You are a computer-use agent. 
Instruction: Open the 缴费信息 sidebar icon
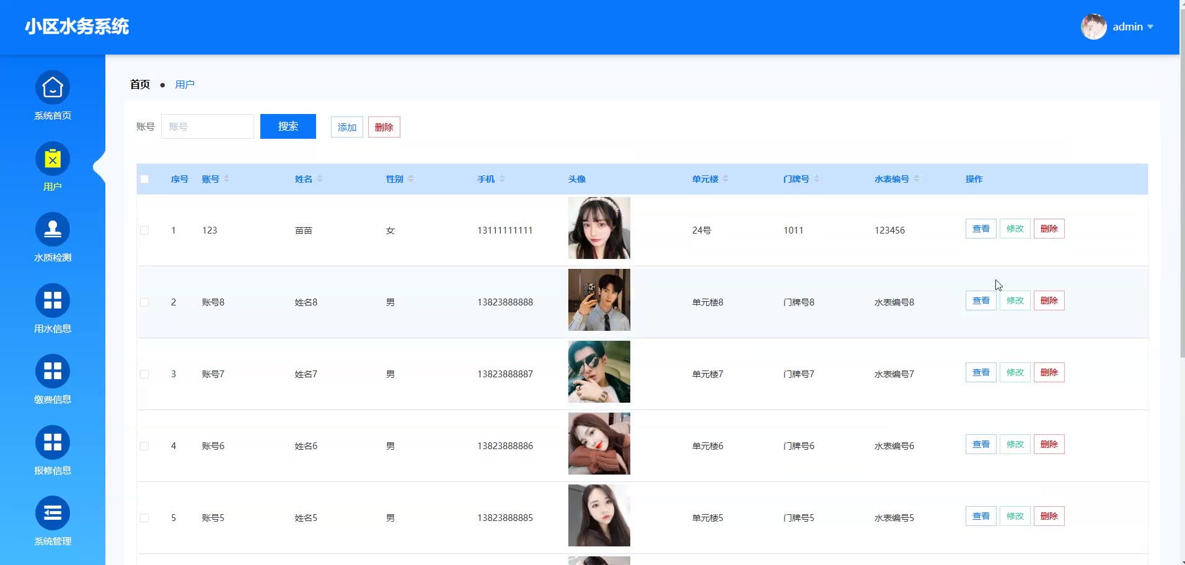coord(53,372)
